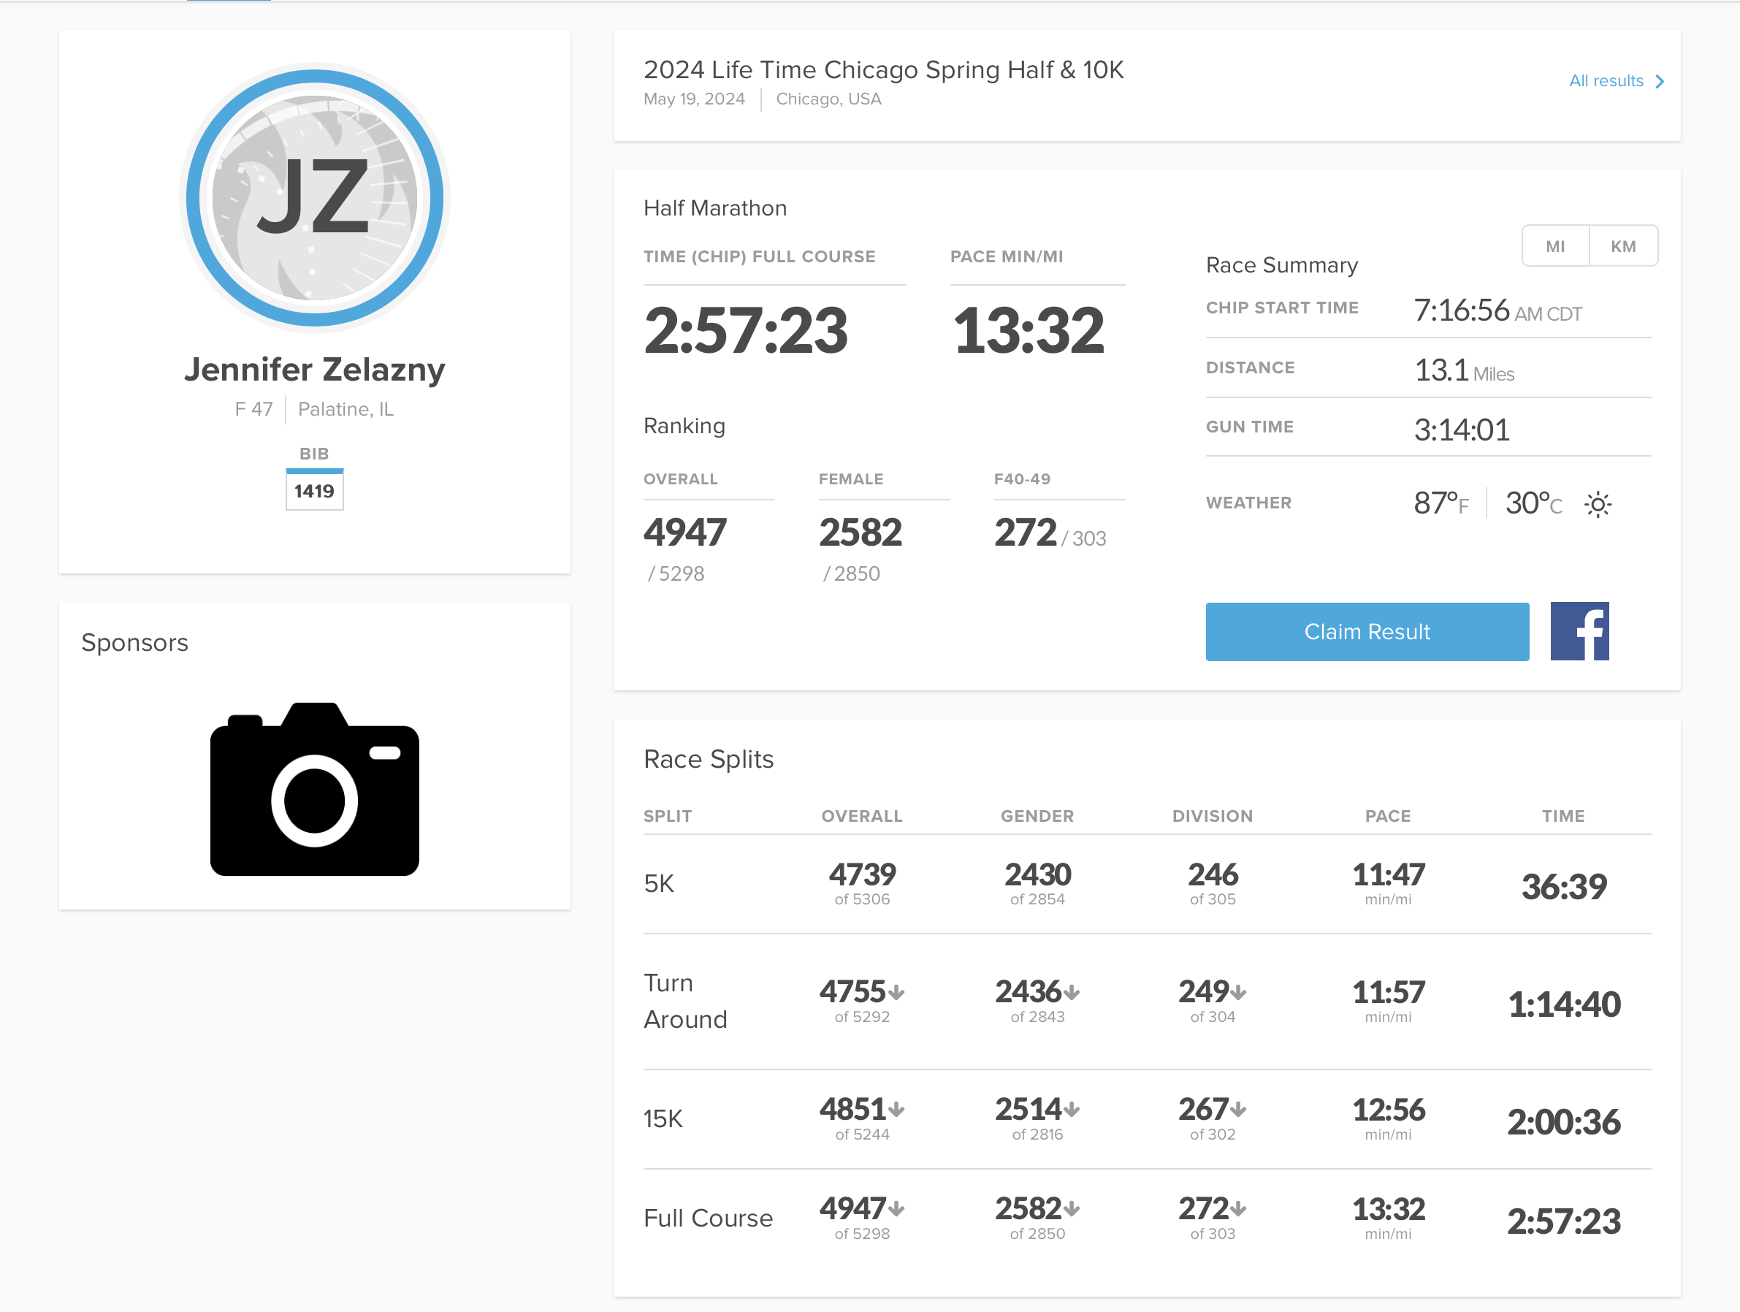Click the 5K split row label
The height and width of the screenshot is (1312, 1740).
[x=659, y=883]
